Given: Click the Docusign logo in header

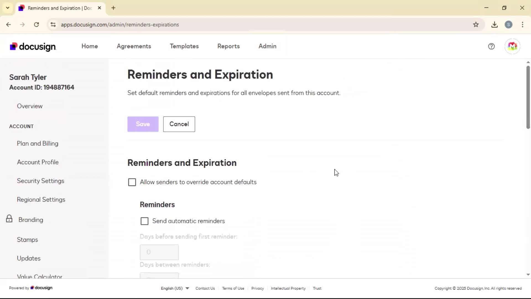Looking at the screenshot, I should pos(33,47).
